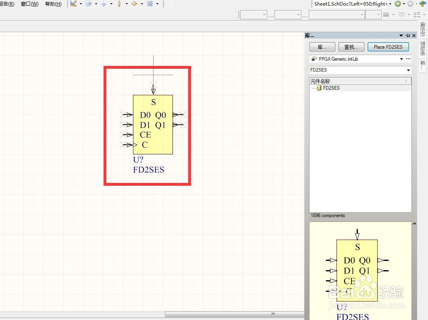The height and width of the screenshot is (320, 428).
Task: Open the 帮助(H) menu
Action: (x=53, y=4)
